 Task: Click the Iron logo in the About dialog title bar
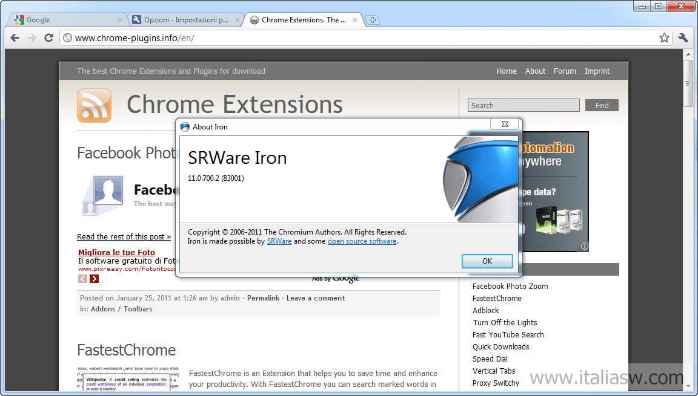coord(184,126)
